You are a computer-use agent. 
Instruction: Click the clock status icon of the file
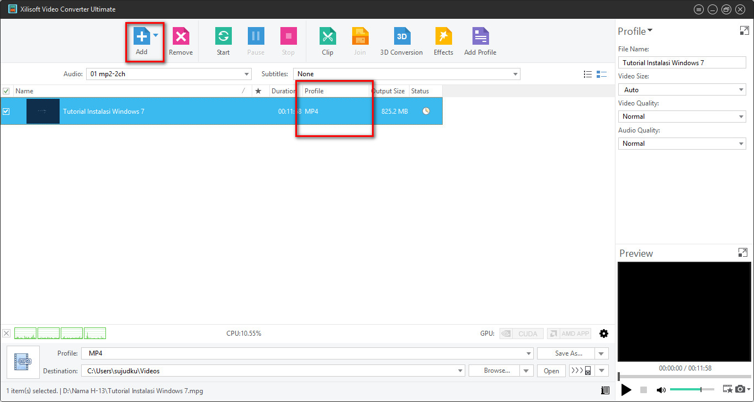tap(426, 111)
